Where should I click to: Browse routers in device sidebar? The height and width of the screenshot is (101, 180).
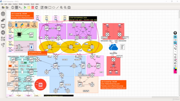[3, 14]
